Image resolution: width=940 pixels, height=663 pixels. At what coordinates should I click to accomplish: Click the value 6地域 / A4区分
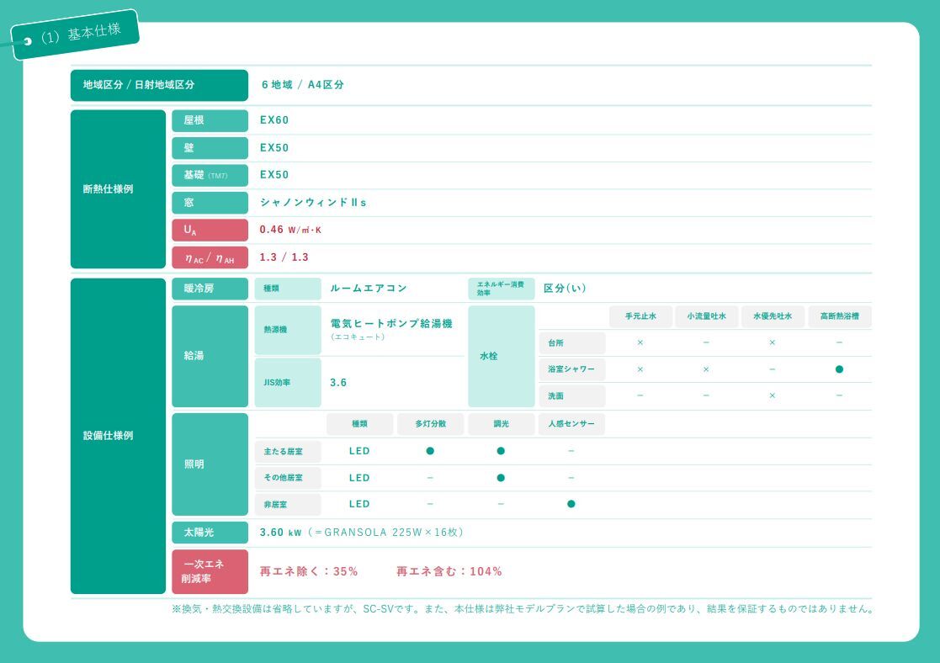click(x=302, y=84)
